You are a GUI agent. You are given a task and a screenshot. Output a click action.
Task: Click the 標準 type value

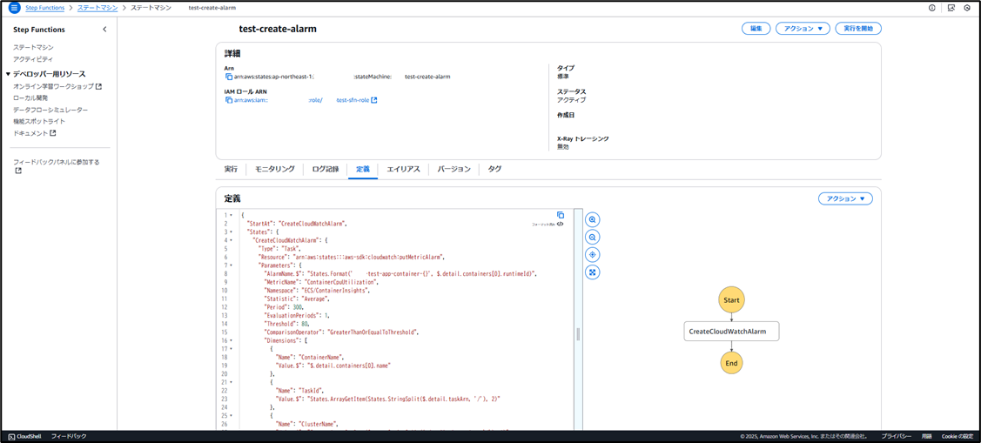tap(563, 77)
